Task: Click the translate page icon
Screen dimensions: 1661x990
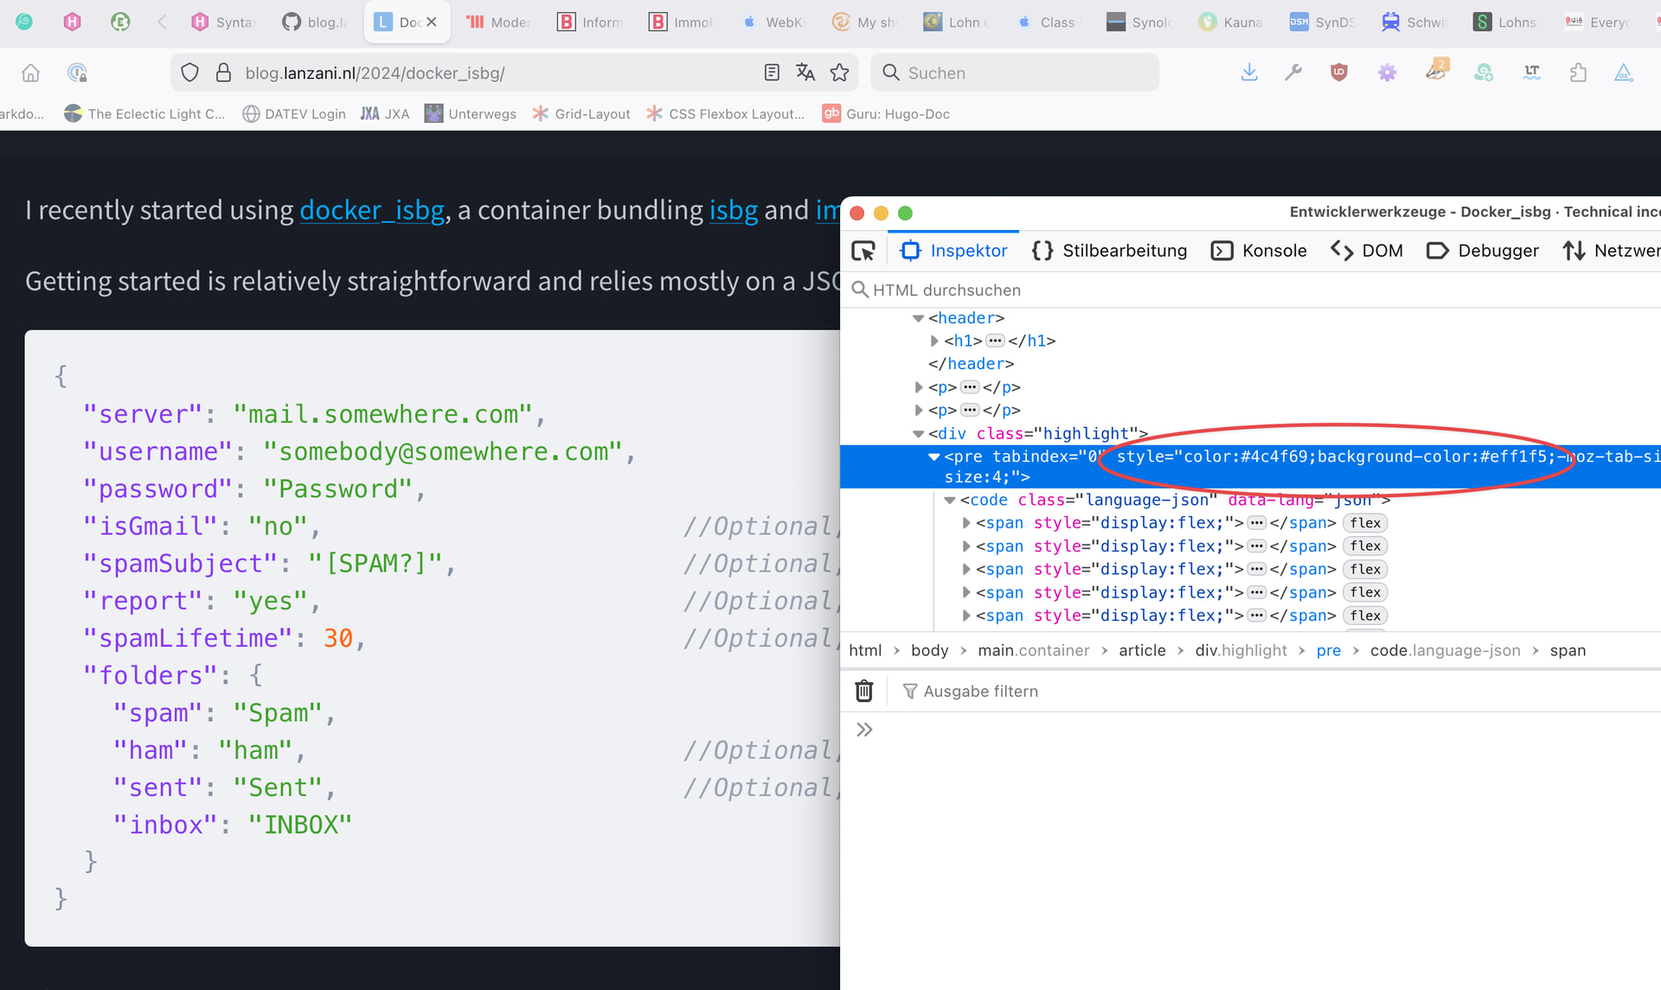Action: [x=805, y=73]
